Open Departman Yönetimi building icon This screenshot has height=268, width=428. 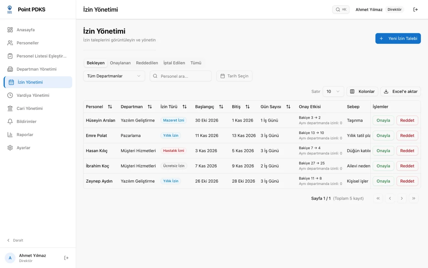(x=10, y=69)
